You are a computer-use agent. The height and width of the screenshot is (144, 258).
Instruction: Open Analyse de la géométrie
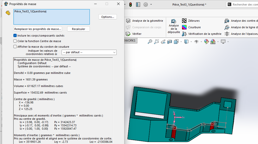tap(128, 21)
